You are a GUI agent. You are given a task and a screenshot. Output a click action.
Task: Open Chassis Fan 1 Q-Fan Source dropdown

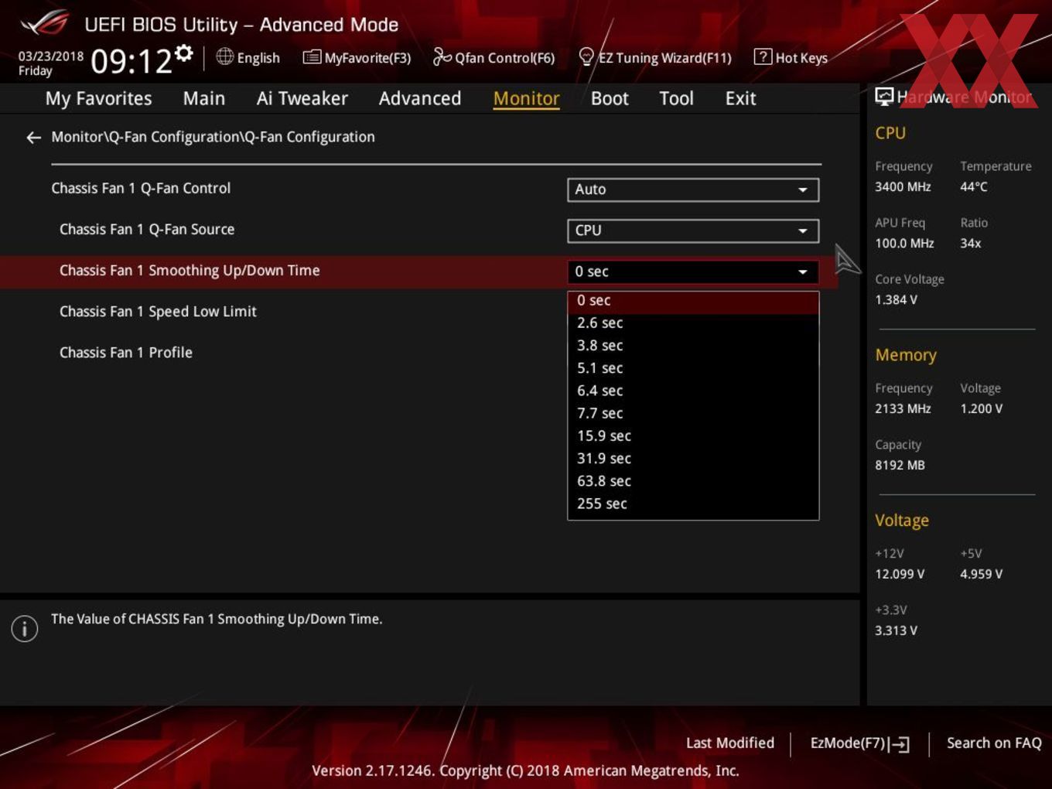693,231
